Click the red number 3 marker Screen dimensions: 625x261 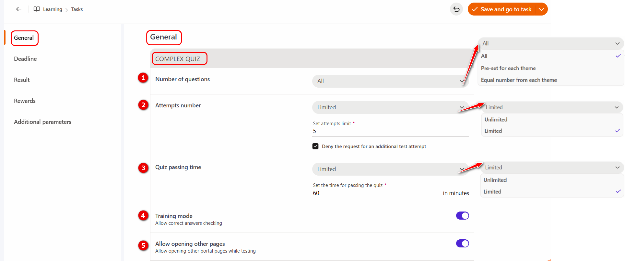(143, 168)
